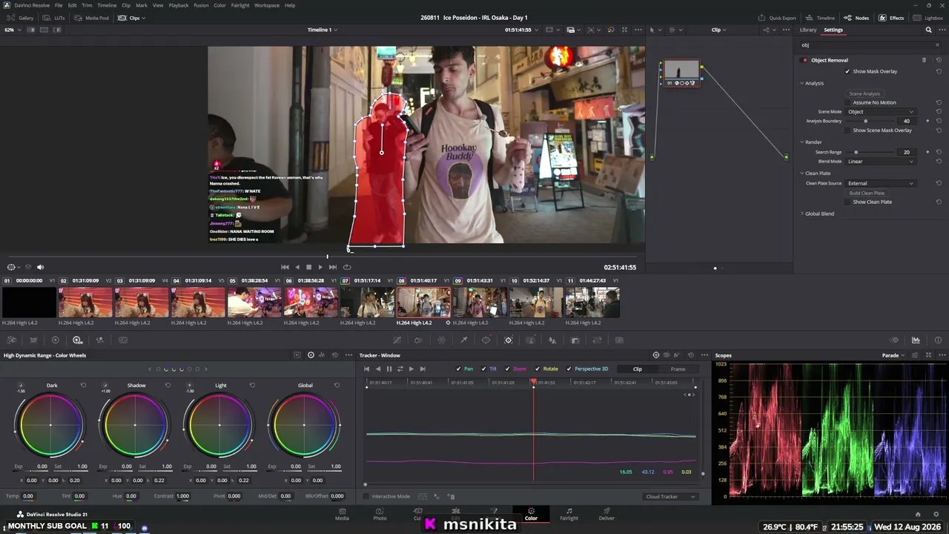Click the Quick Export button
The width and height of the screenshot is (949, 534).
pos(777,18)
